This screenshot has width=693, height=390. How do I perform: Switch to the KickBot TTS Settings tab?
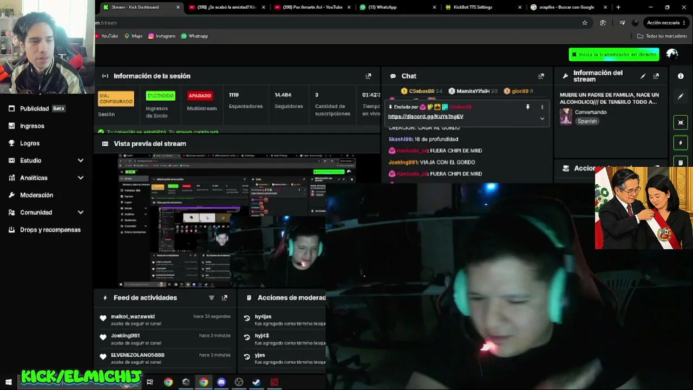coord(483,7)
